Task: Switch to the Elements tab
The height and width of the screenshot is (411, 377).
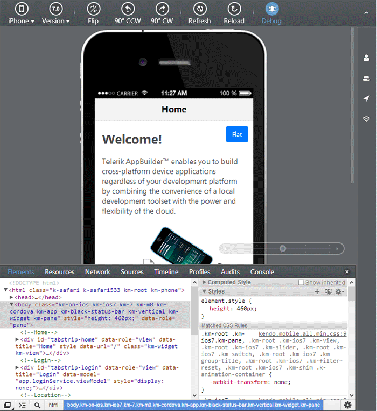Action: click(21, 272)
